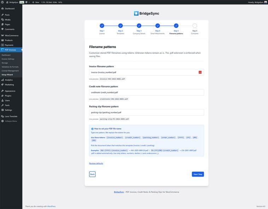Click the {packing_number} token chip

tap(151, 138)
